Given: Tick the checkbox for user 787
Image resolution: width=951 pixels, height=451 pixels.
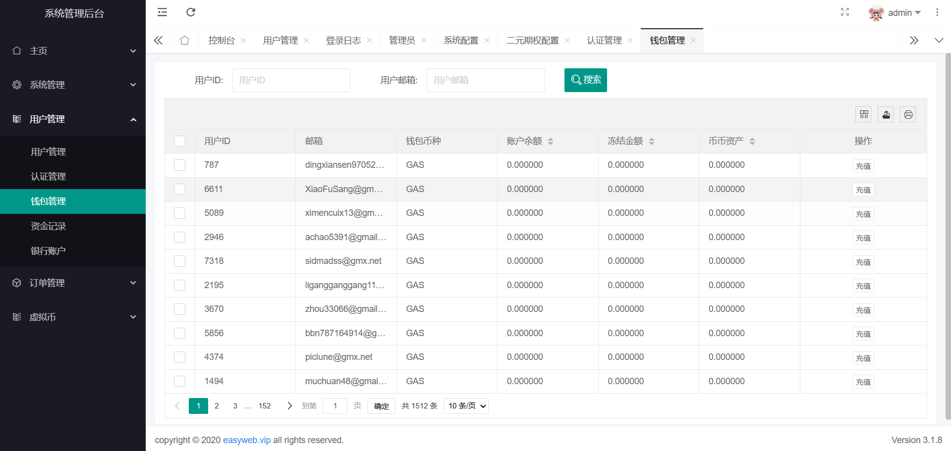Looking at the screenshot, I should (180, 165).
